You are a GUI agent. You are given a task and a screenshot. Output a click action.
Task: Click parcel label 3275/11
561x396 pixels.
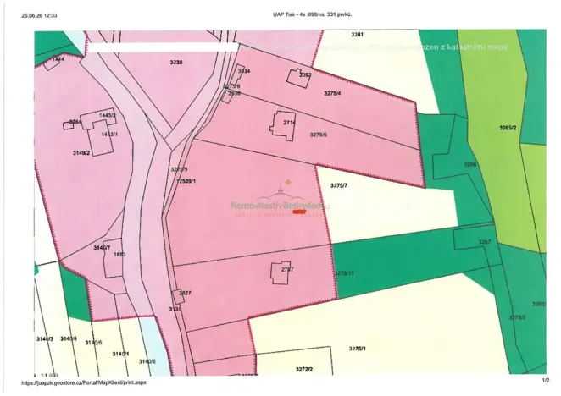(x=344, y=273)
